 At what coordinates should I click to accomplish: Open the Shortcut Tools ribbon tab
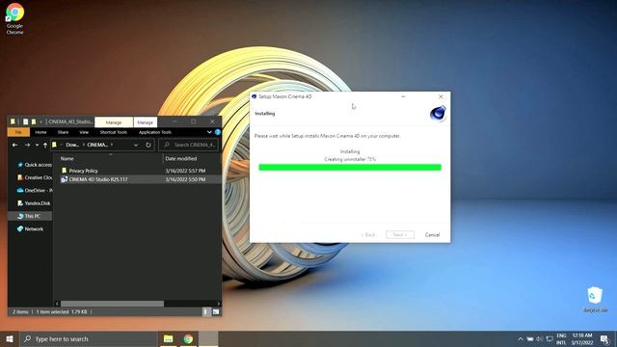pyautogui.click(x=114, y=132)
